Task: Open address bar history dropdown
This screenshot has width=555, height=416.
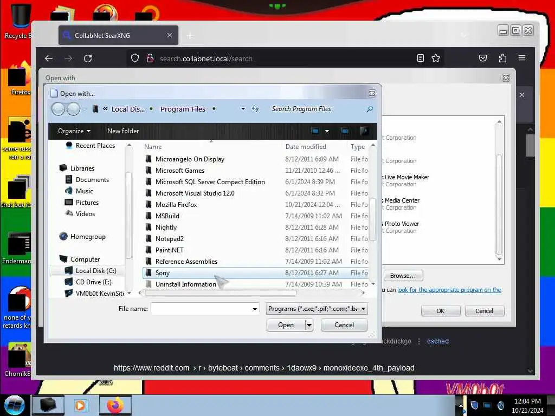Action: pos(243,109)
